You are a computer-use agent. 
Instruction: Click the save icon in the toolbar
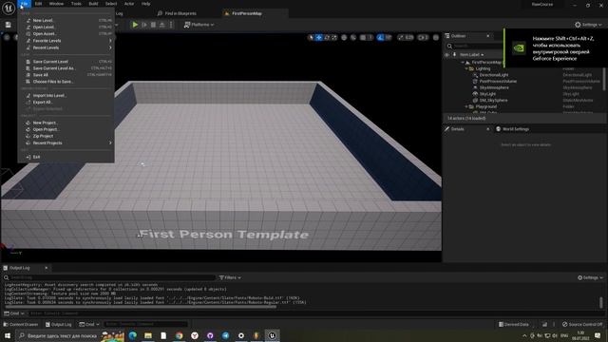pos(9,25)
